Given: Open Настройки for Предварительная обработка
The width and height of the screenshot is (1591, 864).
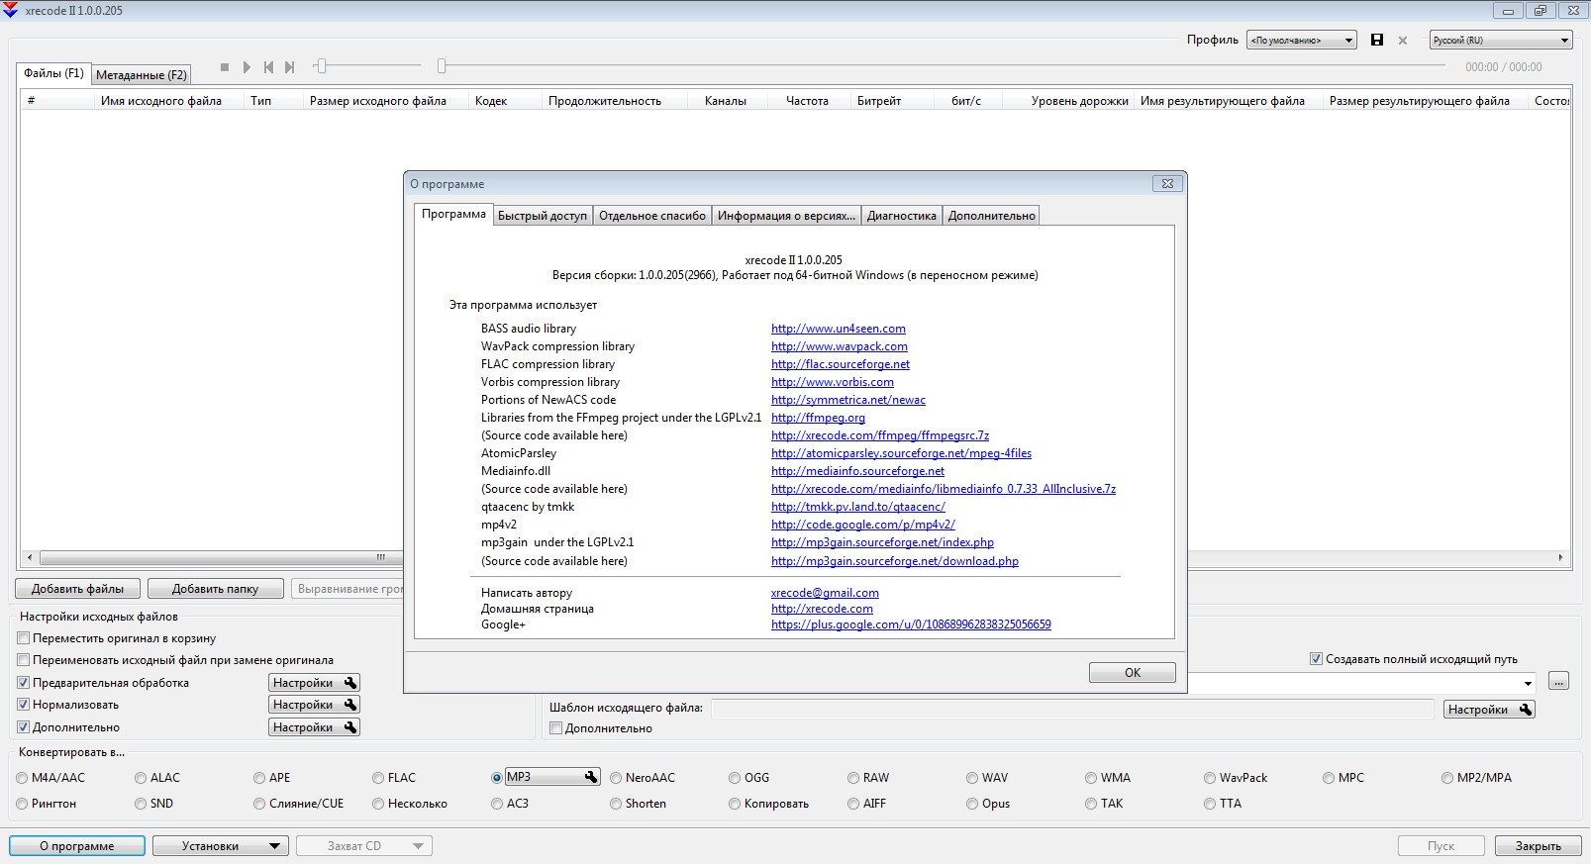Looking at the screenshot, I should pos(314,683).
